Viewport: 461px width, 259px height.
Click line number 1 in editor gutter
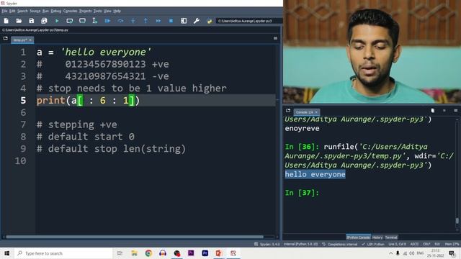[23, 53]
